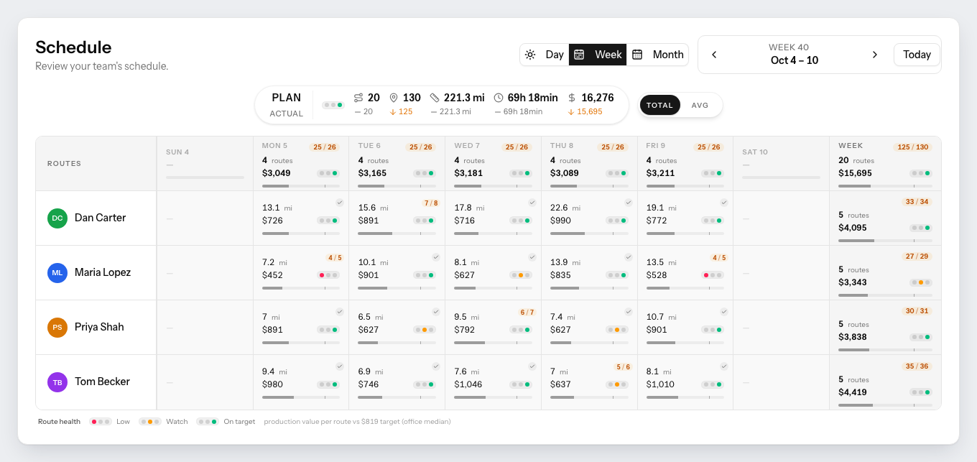The width and height of the screenshot is (977, 462).
Task: Switch to Month view
Action: point(657,55)
